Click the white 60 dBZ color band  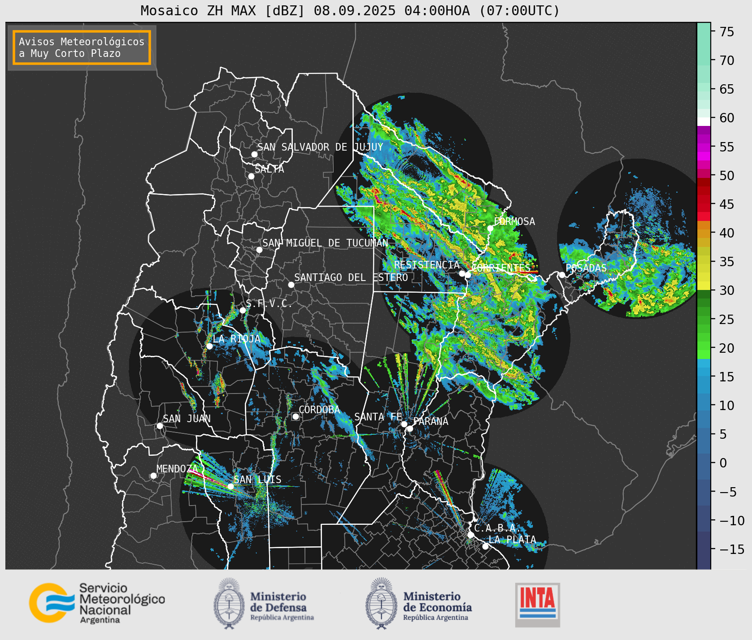704,121
